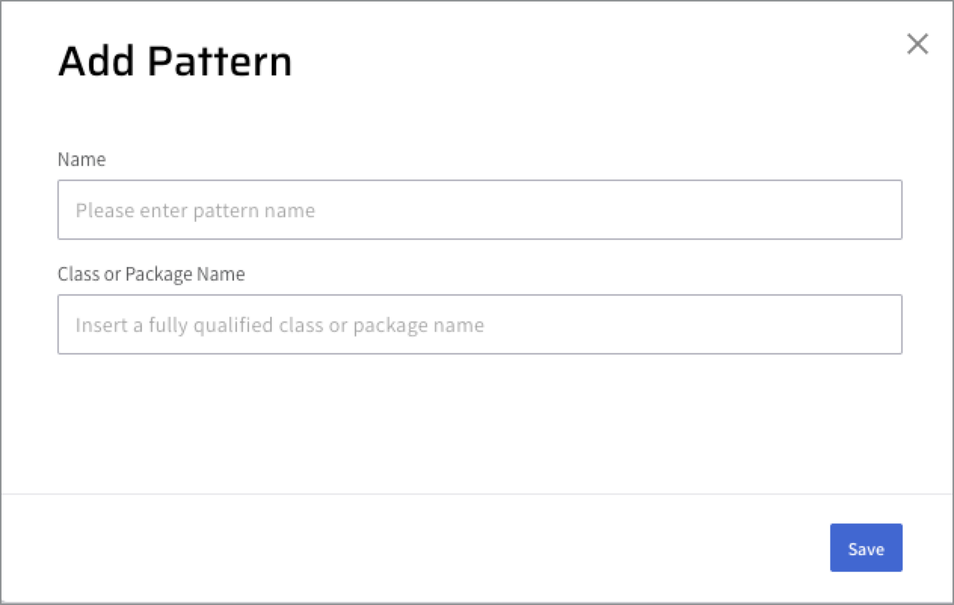Click the 'Please enter pattern name' placeholder
Screen dimensions: 954x605
click(x=195, y=210)
